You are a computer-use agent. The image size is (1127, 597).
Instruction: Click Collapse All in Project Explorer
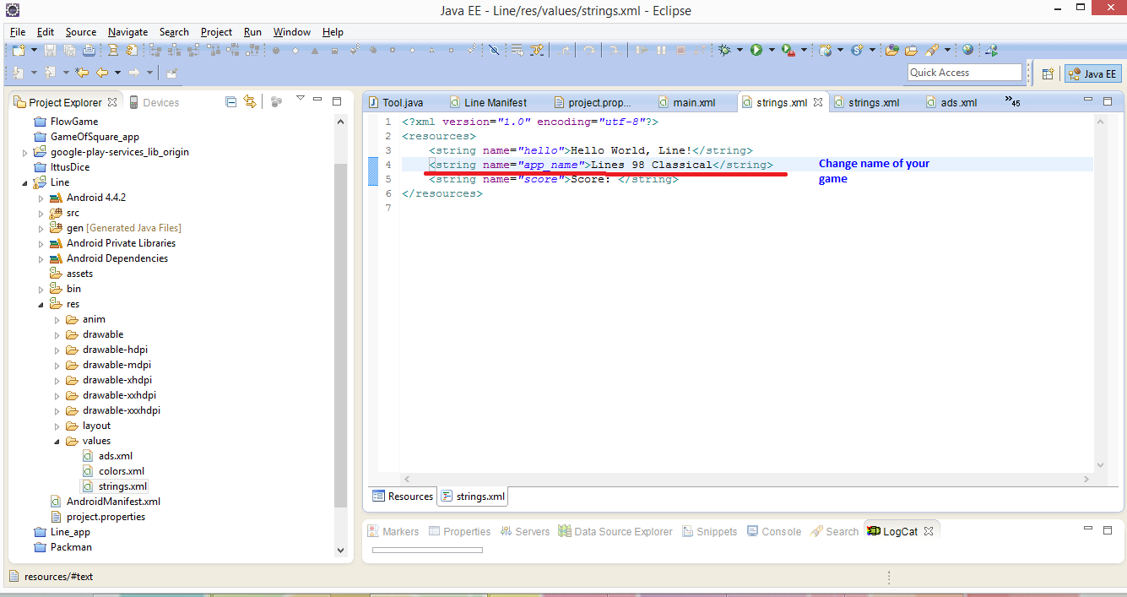coord(231,102)
